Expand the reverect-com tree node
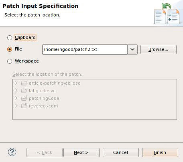 tap(16, 106)
